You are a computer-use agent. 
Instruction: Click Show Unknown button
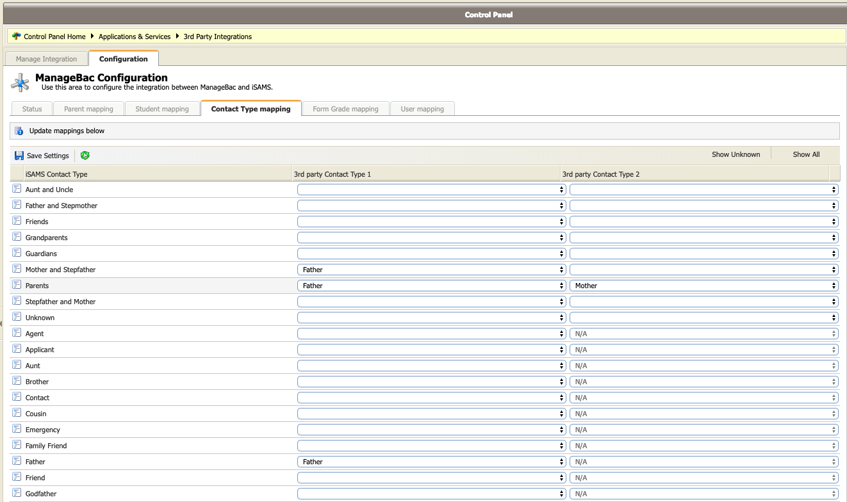736,154
